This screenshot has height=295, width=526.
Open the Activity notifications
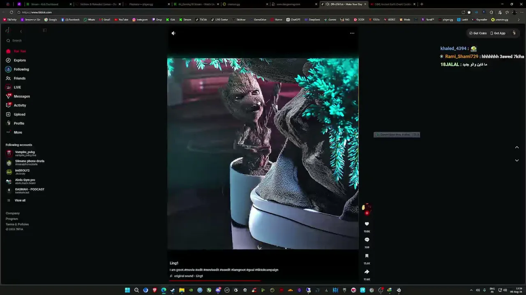16,105
